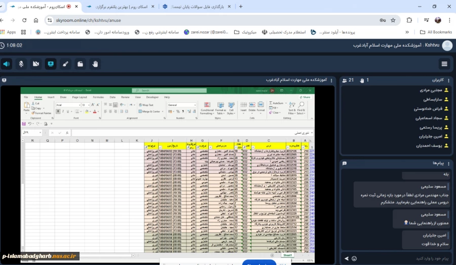The height and width of the screenshot is (265, 456).
Task: Open a new browser tab
Action: coord(241,7)
